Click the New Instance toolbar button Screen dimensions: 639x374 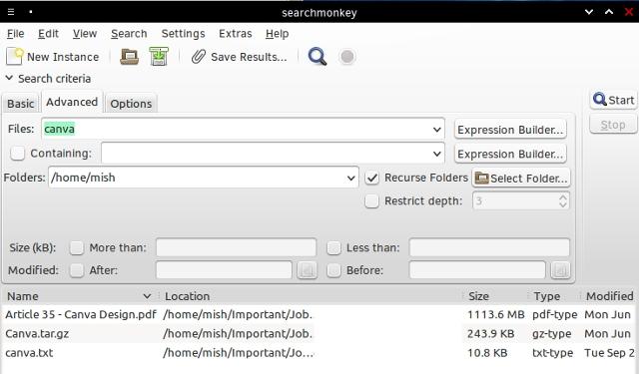(53, 57)
